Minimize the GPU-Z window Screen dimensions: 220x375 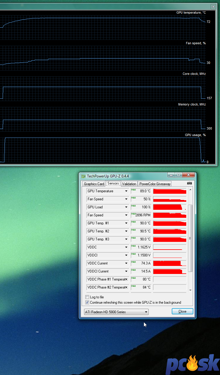(171, 175)
